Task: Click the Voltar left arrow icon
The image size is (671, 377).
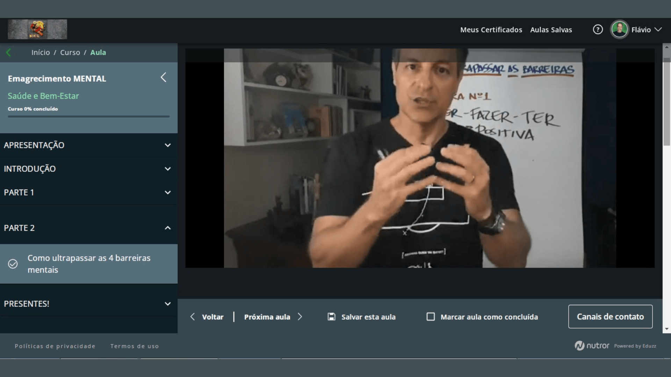Action: [193, 317]
